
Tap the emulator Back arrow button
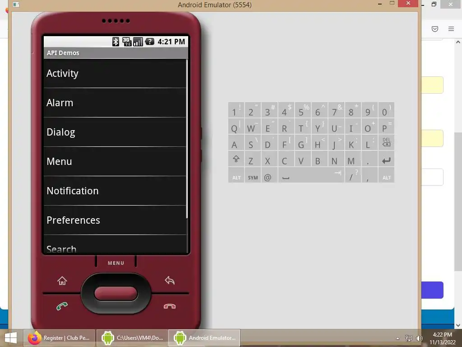pos(170,280)
